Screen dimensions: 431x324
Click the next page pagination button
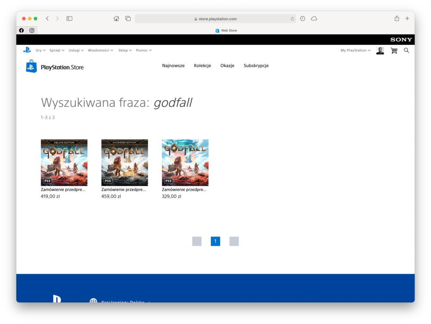pos(234,241)
